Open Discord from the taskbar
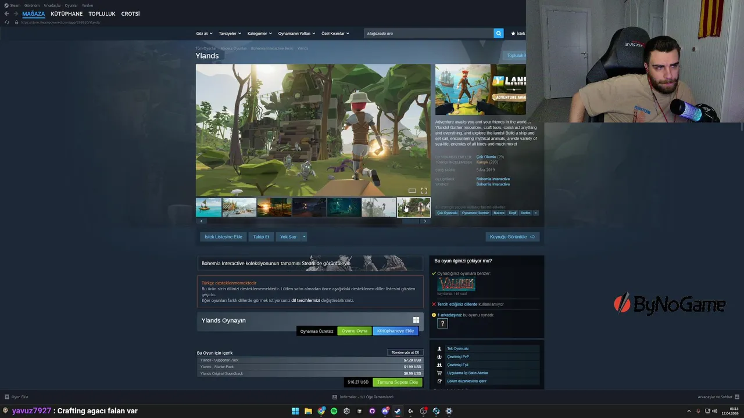The width and height of the screenshot is (744, 418). click(x=385, y=411)
